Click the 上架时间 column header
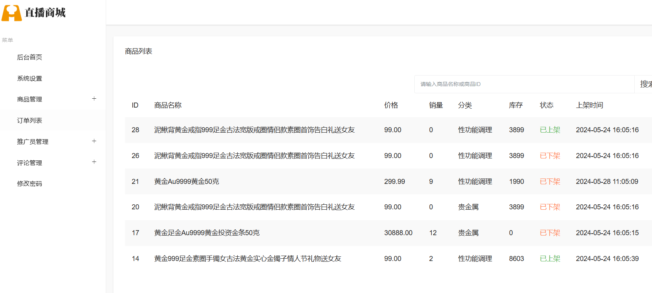This screenshot has width=652, height=293. pyautogui.click(x=589, y=105)
